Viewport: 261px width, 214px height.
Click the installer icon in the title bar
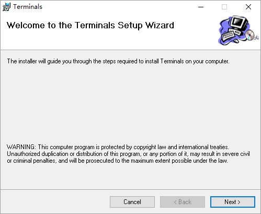(x=6, y=7)
